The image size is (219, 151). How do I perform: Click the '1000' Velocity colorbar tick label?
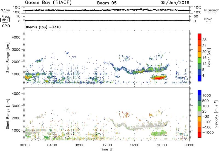click(x=206, y=95)
